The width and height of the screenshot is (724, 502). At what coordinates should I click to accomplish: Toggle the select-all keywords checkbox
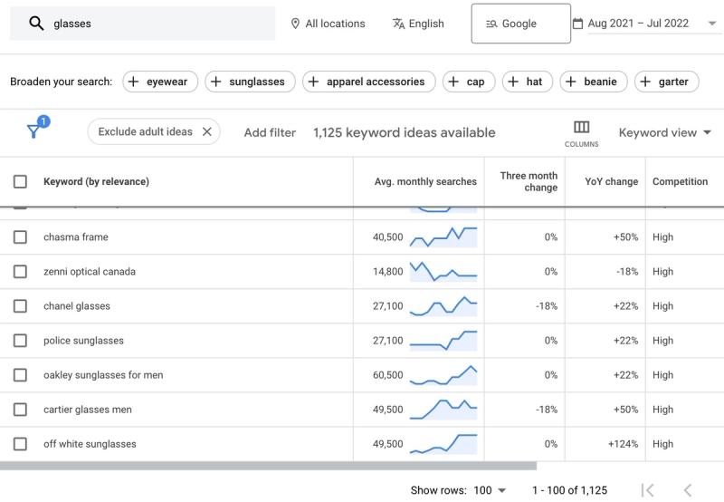tap(20, 181)
